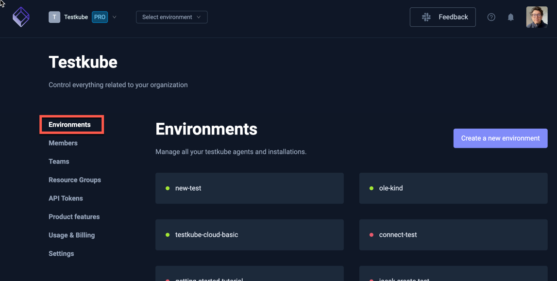Open the help question mark icon
The image size is (557, 281).
(491, 17)
